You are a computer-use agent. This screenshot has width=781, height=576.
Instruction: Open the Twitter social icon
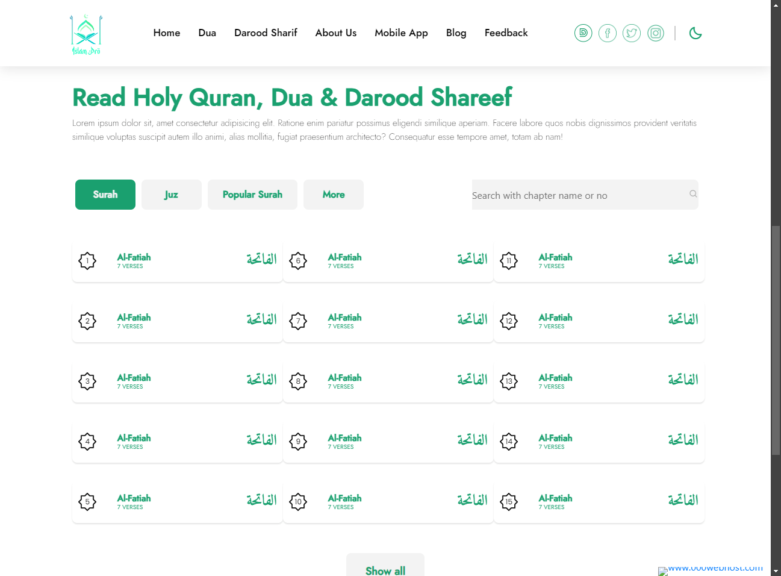pos(632,33)
